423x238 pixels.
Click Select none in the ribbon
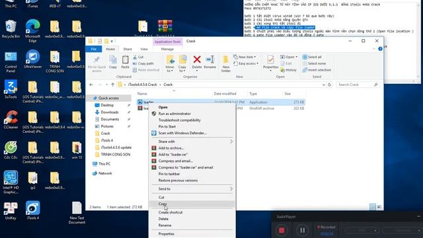pyautogui.click(x=314, y=63)
